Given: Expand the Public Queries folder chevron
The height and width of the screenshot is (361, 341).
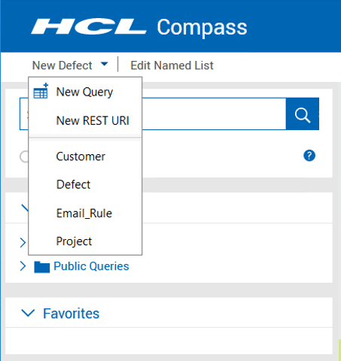Looking at the screenshot, I should point(23,266).
